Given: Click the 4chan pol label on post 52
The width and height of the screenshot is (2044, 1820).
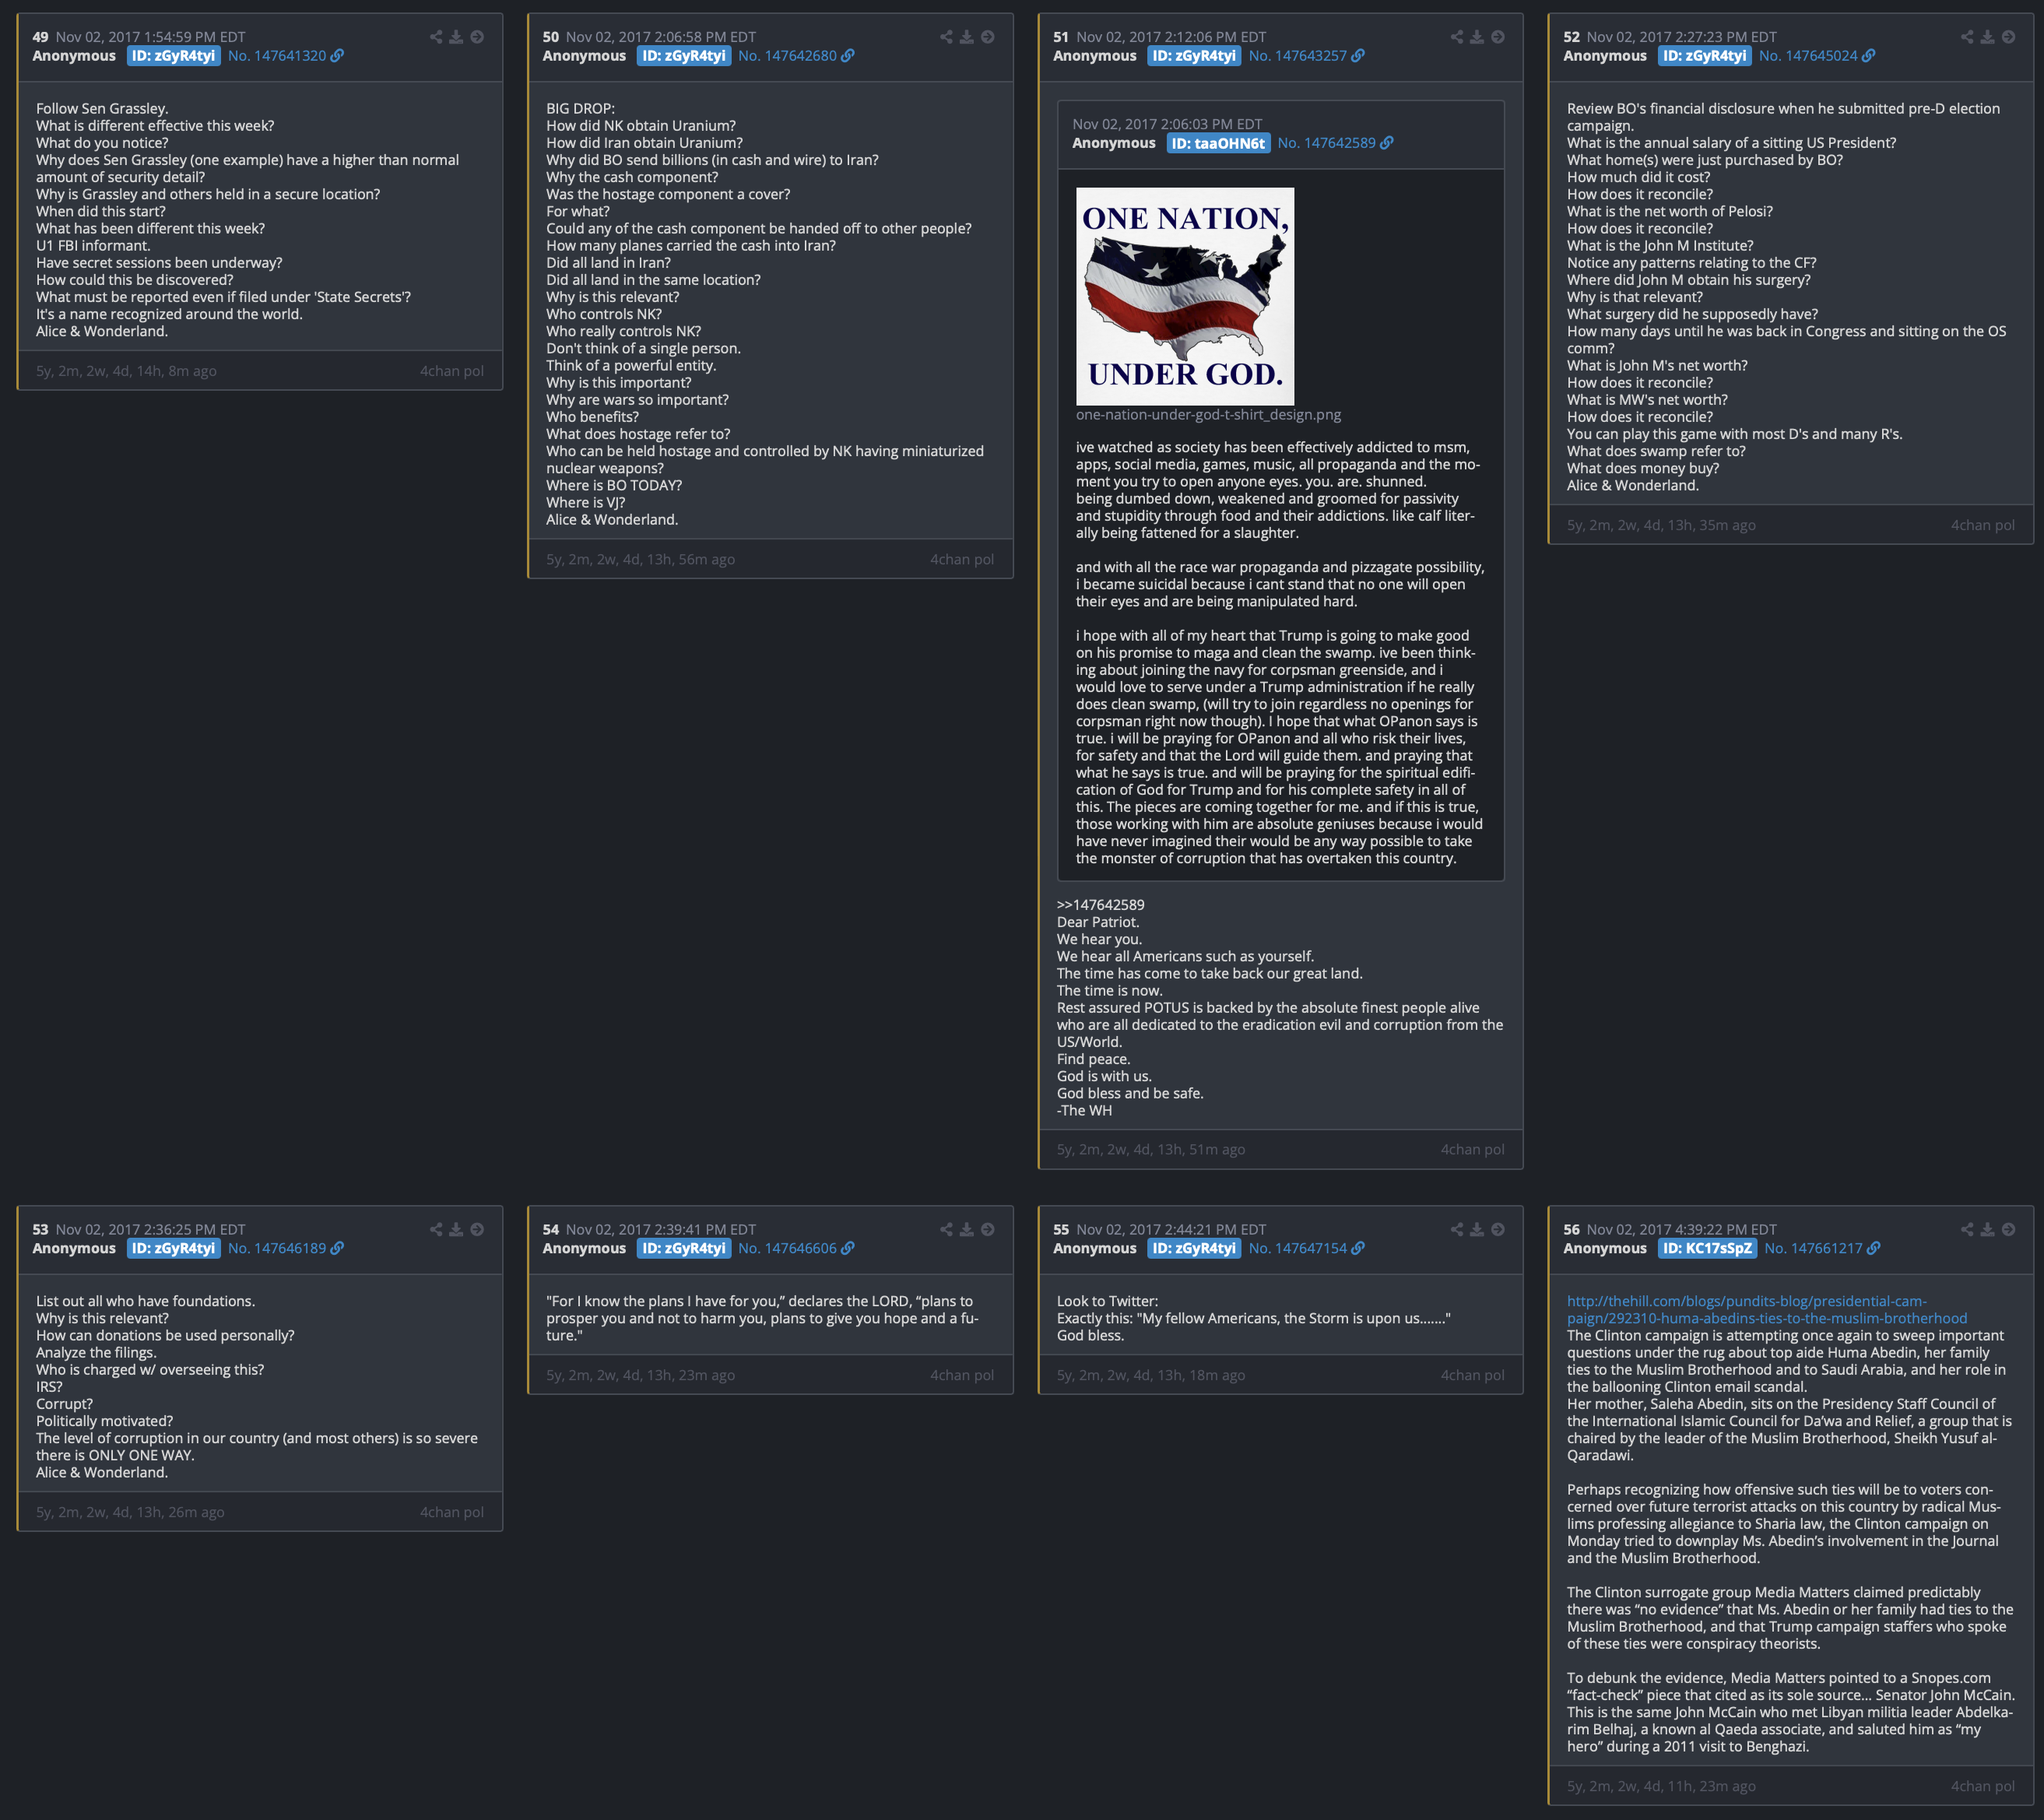Looking at the screenshot, I should click(x=1983, y=526).
